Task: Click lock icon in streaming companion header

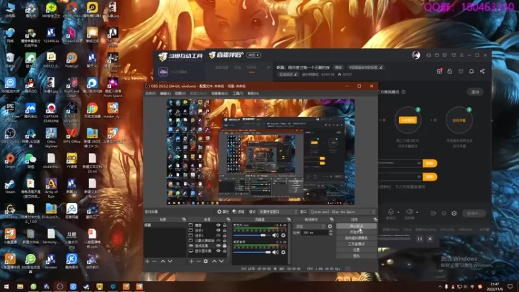Action: point(450,71)
